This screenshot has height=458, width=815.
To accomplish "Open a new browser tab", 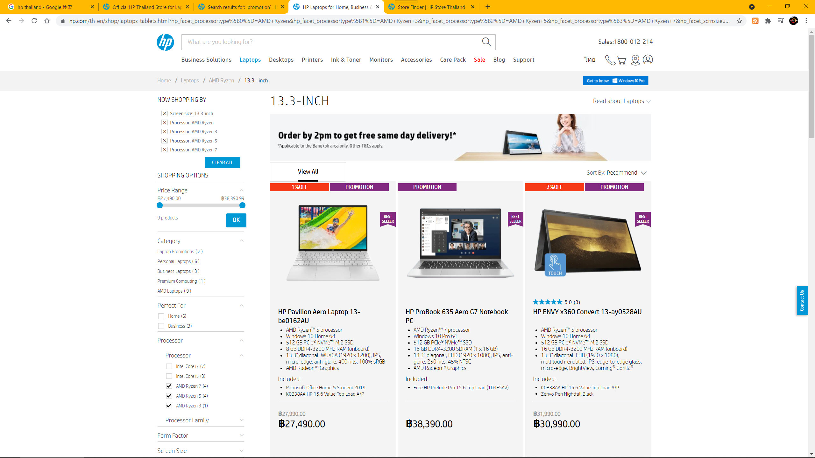I will pyautogui.click(x=488, y=7).
